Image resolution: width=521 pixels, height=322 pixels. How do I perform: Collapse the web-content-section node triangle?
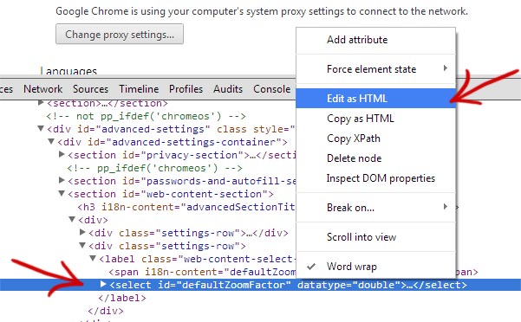[x=62, y=193]
